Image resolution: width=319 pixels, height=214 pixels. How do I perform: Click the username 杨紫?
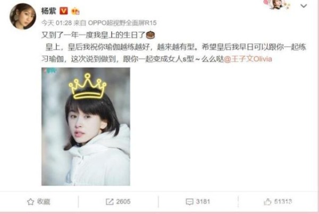click(x=48, y=11)
